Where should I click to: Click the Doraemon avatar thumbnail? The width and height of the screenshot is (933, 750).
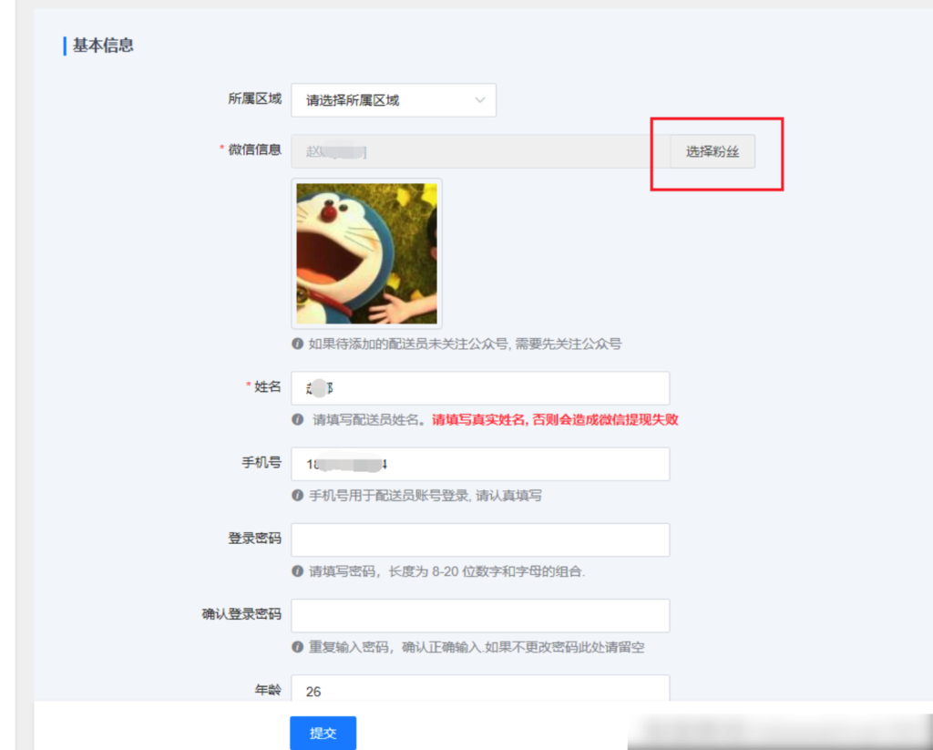(365, 252)
